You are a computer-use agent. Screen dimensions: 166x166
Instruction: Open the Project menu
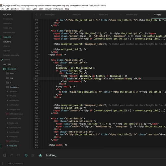[48, 9]
